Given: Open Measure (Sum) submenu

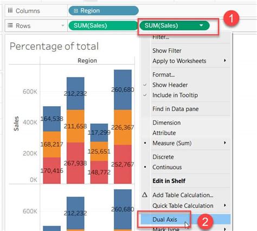Looking at the screenshot, I should coord(172,143).
